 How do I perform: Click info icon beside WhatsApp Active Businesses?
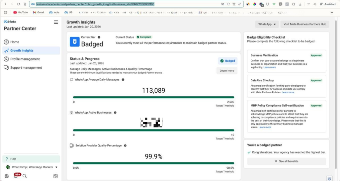point(115,113)
